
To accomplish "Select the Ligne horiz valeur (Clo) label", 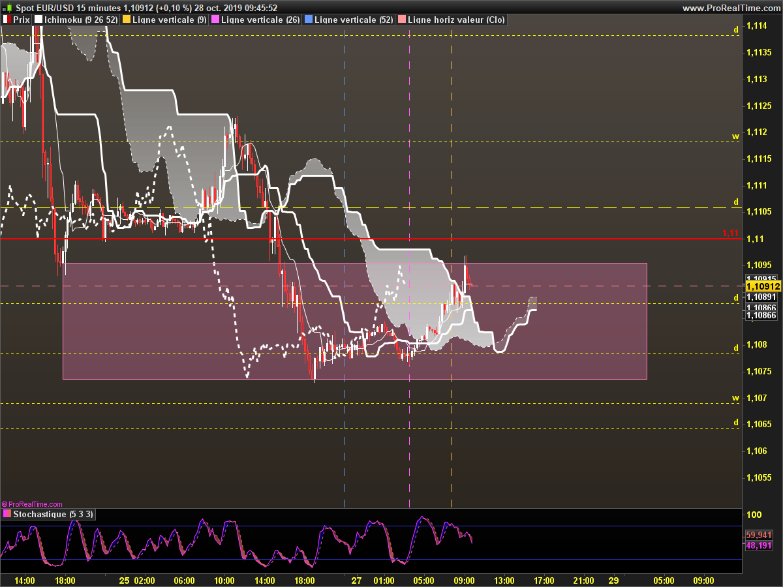I will tap(456, 20).
